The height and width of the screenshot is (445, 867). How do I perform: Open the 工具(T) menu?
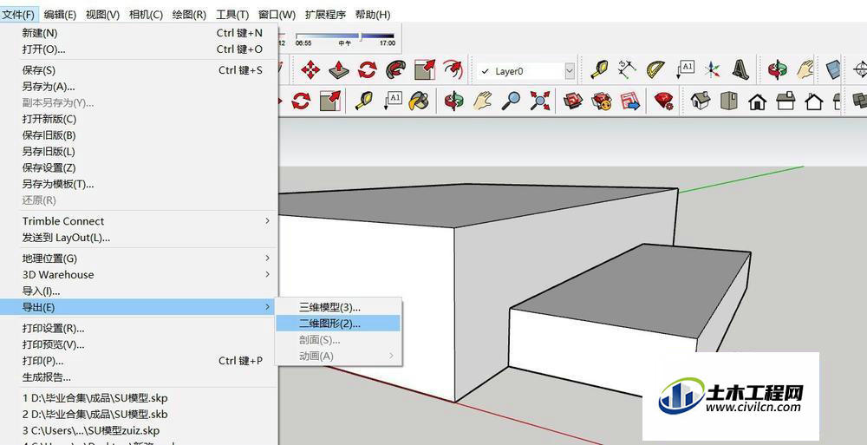tap(232, 15)
